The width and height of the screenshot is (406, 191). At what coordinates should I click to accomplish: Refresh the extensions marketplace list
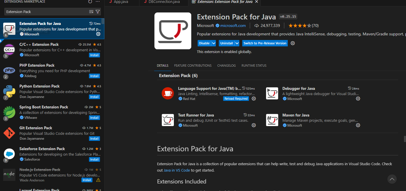point(90,2)
